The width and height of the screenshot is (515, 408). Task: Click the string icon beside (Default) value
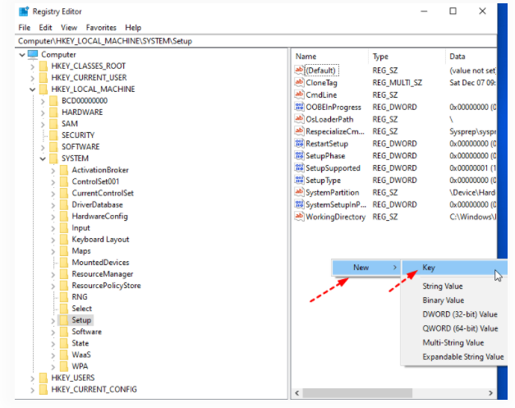[x=299, y=70]
